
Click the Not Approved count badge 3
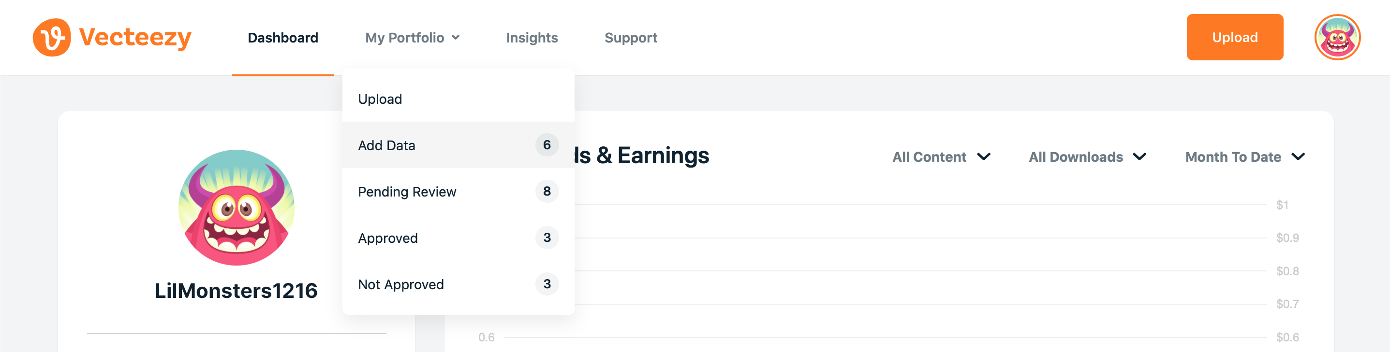pos(547,283)
